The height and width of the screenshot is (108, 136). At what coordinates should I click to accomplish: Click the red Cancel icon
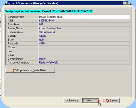107,101
